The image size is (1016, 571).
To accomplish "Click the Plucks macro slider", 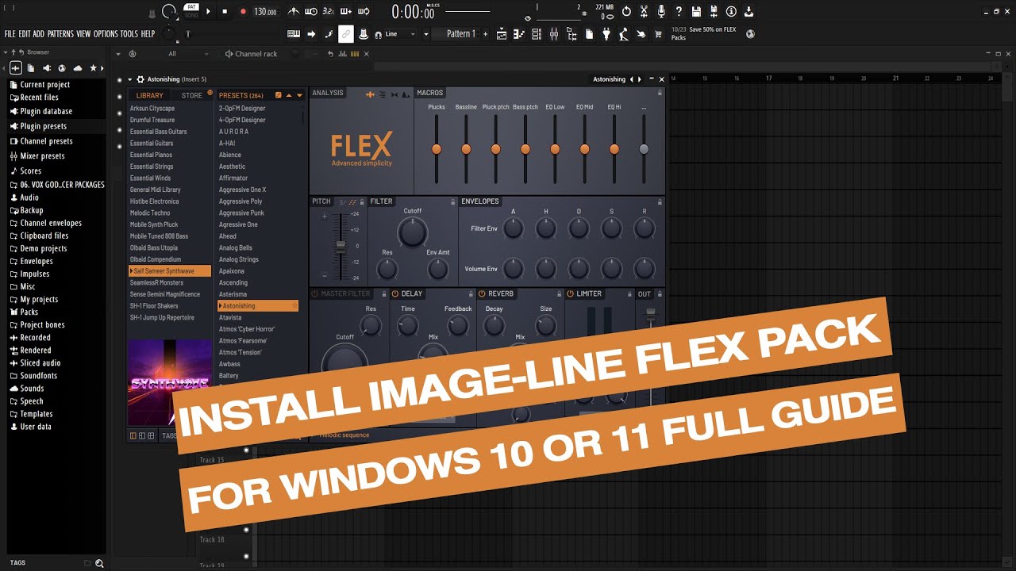I will point(437,148).
